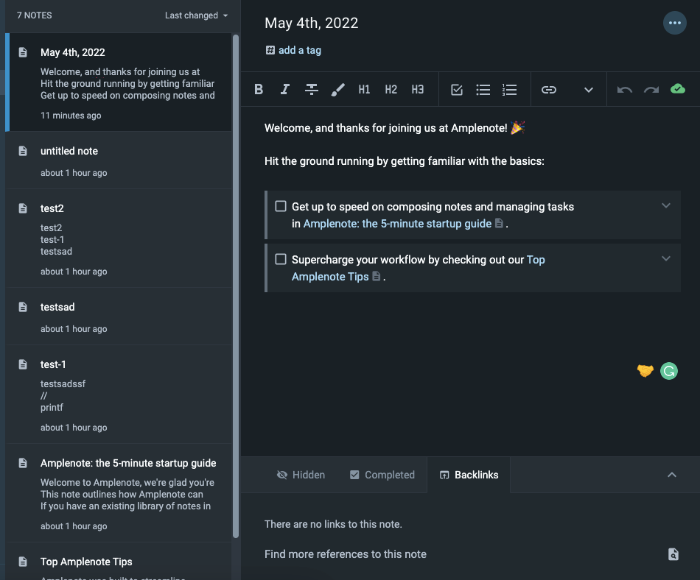This screenshot has height=580, width=700.
Task: Insert a hyperlink with link icon
Action: pyautogui.click(x=549, y=90)
